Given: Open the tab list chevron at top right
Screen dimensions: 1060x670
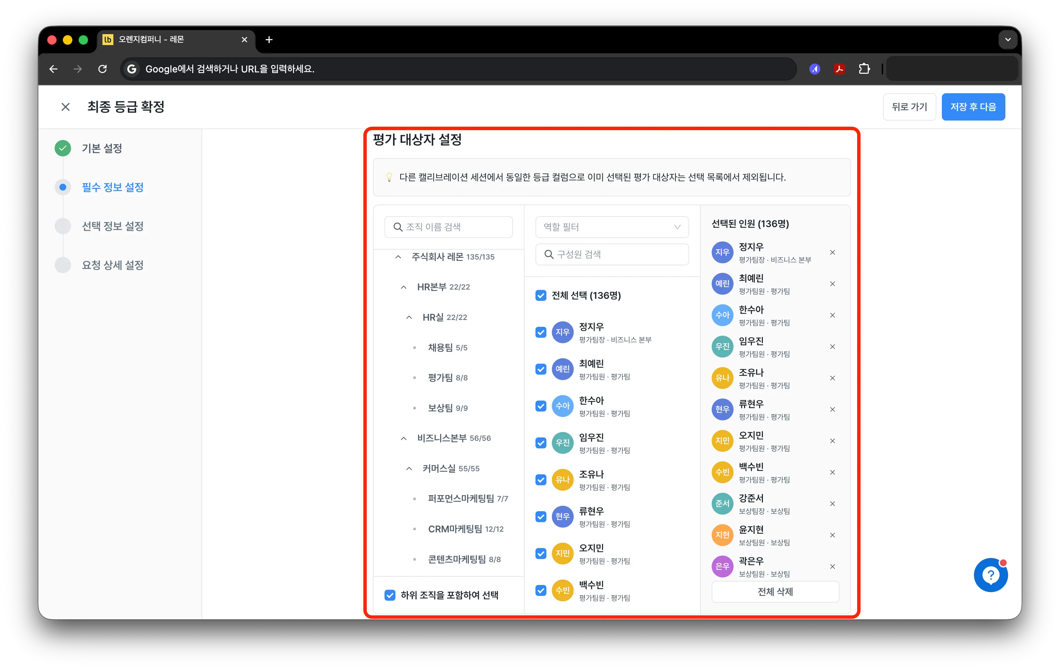Looking at the screenshot, I should point(1008,40).
